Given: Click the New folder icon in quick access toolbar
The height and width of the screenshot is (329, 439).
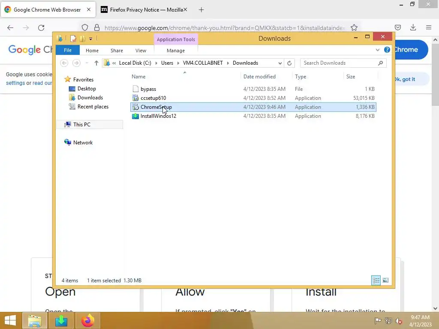Looking at the screenshot, I should (83, 38).
